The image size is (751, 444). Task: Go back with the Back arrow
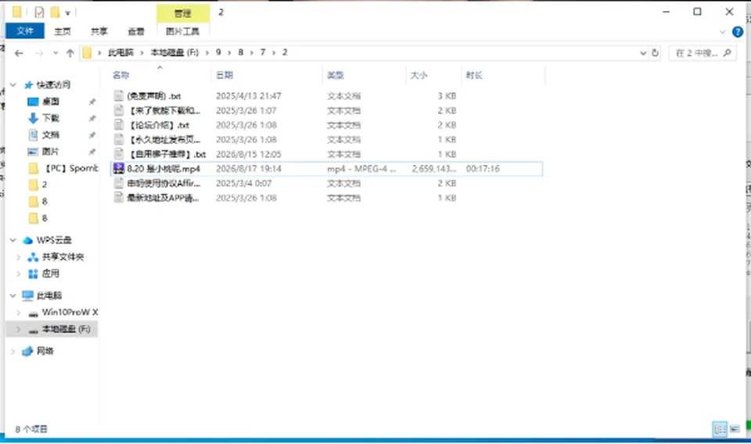pyautogui.click(x=19, y=53)
